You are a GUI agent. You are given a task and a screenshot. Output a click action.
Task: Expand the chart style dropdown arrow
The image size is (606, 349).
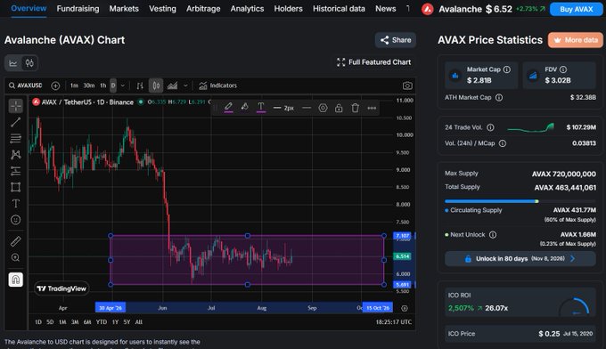(x=185, y=85)
